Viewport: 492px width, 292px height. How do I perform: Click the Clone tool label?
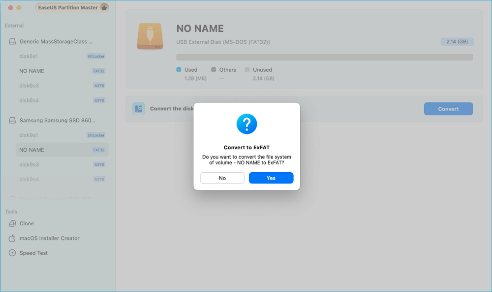[x=27, y=223]
